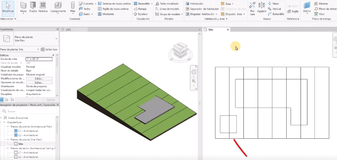Click the Texto modelado tool
337x160 pixels.
pyautogui.click(x=167, y=3)
